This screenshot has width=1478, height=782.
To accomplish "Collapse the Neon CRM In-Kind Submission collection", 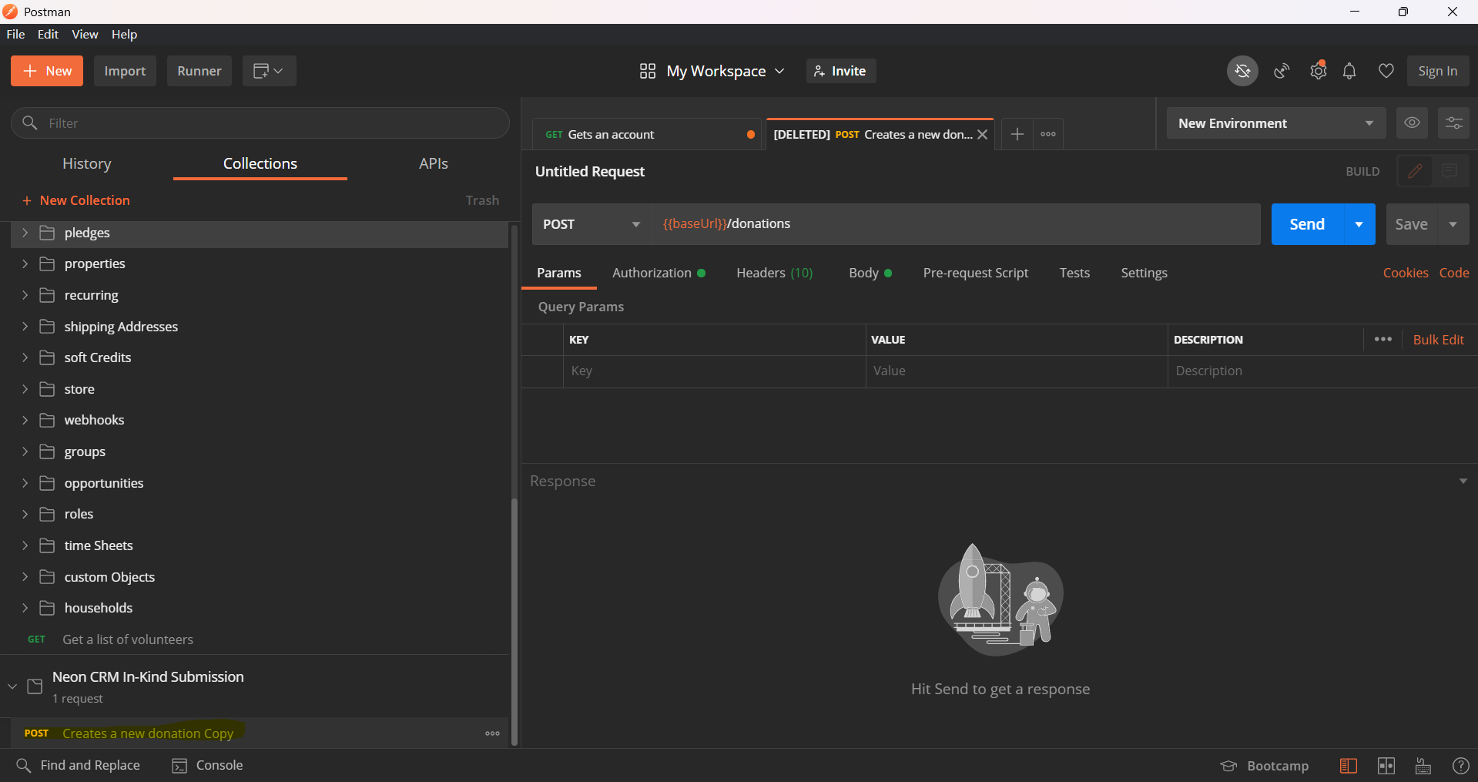I will (12, 686).
